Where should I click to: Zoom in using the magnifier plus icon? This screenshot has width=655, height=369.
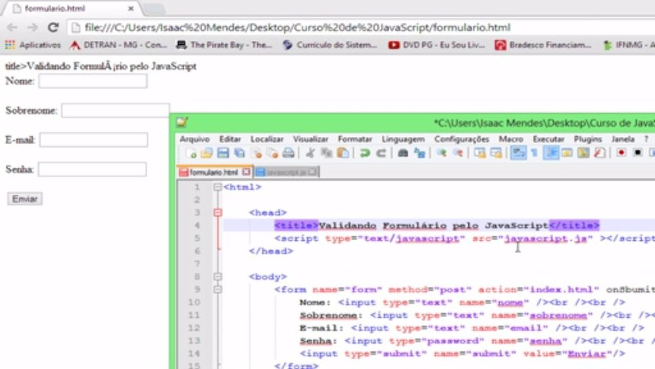pyautogui.click(x=441, y=153)
